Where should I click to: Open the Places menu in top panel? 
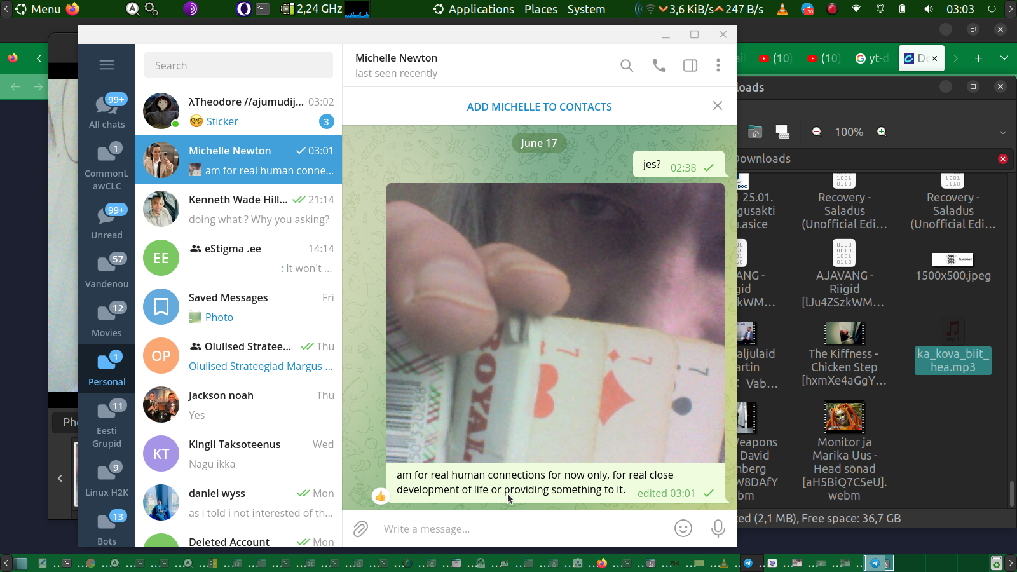pos(541,9)
